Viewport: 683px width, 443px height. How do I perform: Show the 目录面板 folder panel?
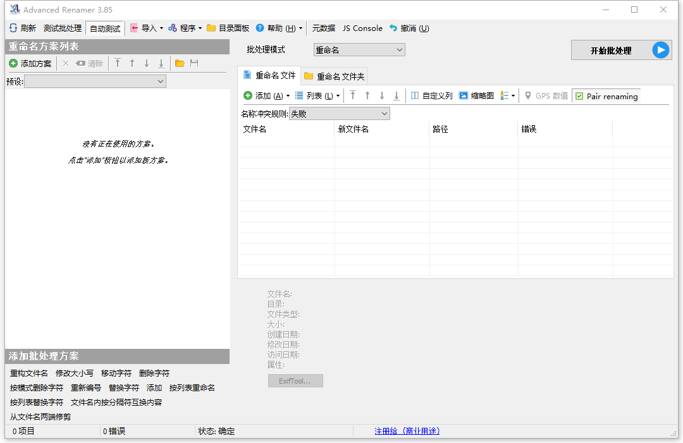click(228, 28)
